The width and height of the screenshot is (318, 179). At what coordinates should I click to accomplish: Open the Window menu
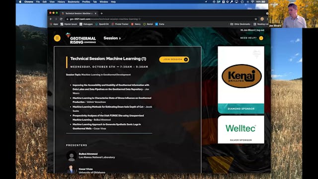tap(104, 1)
